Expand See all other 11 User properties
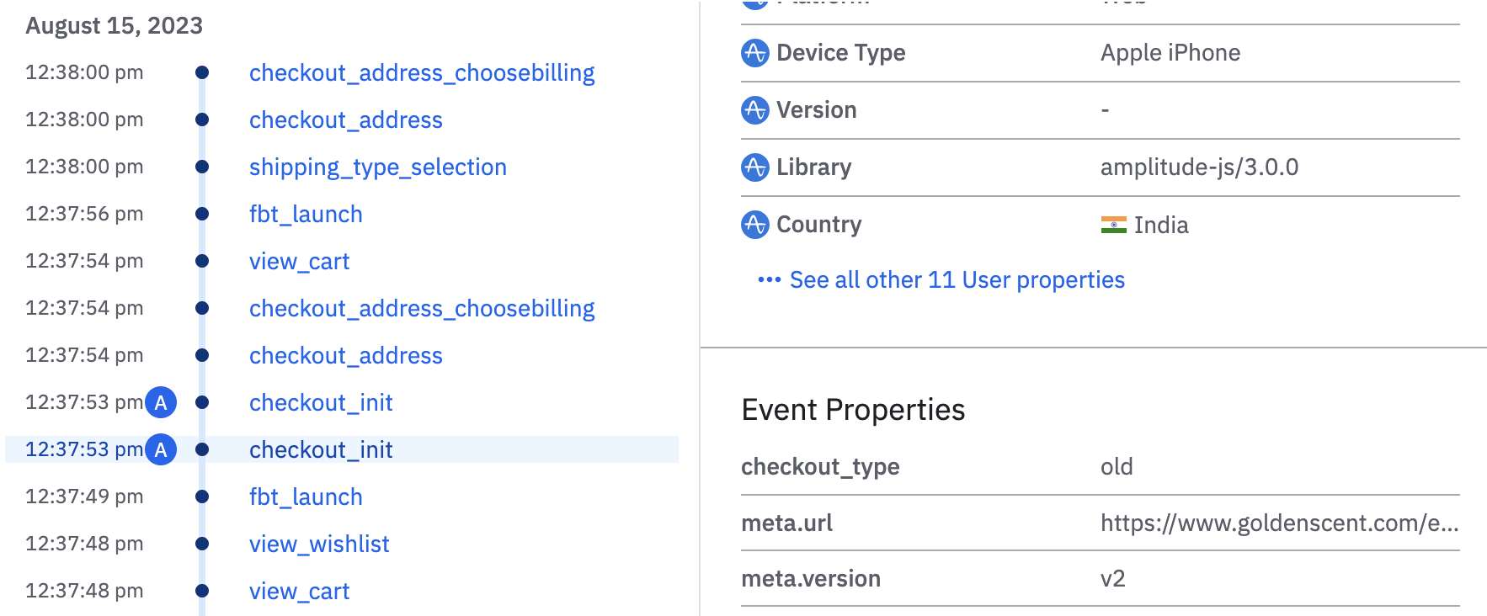 (x=957, y=280)
